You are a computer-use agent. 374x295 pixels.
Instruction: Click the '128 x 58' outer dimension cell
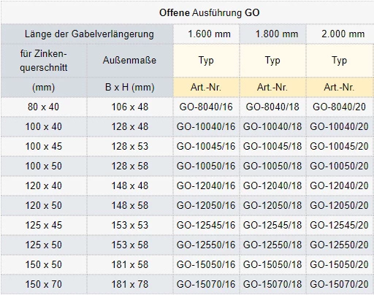[130, 166]
